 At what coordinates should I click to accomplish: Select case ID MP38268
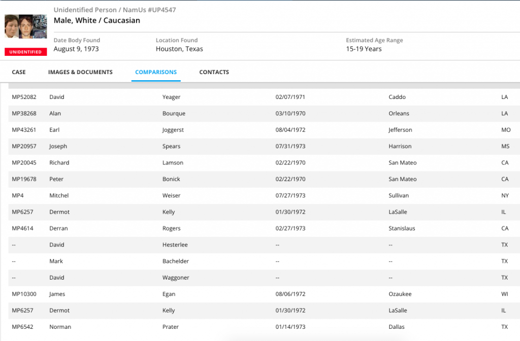[24, 114]
